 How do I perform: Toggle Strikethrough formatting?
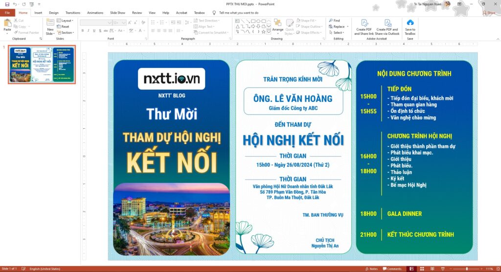coord(106,31)
